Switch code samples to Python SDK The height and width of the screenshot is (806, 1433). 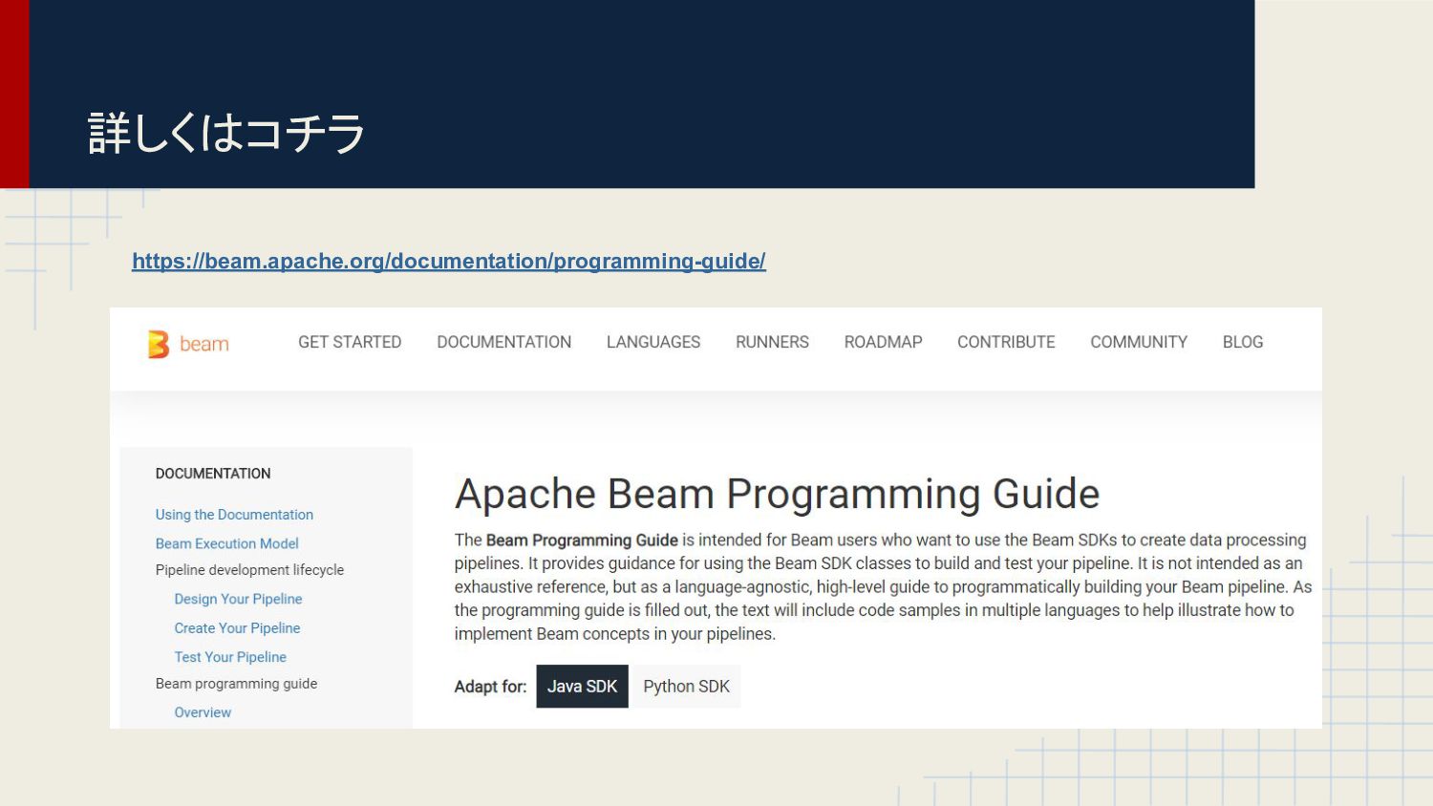[x=686, y=687]
